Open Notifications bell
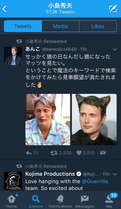 coord(60,201)
